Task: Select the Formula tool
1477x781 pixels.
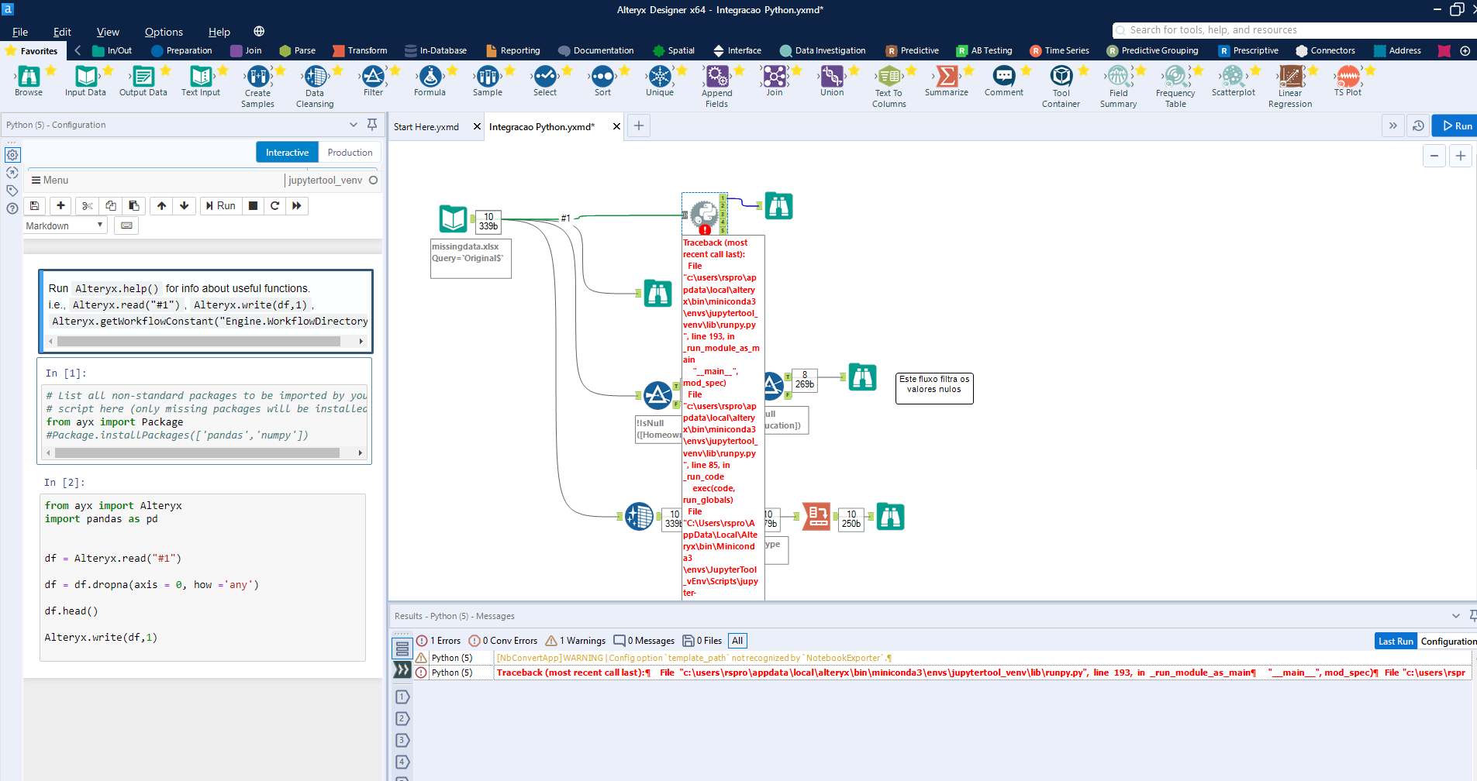Action: (430, 80)
